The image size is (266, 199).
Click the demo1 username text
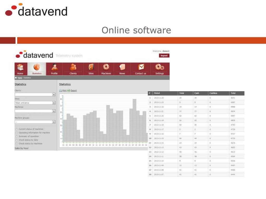(x=166, y=51)
